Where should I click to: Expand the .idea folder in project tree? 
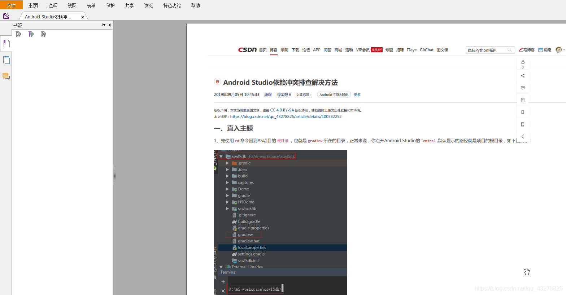pyautogui.click(x=227, y=169)
